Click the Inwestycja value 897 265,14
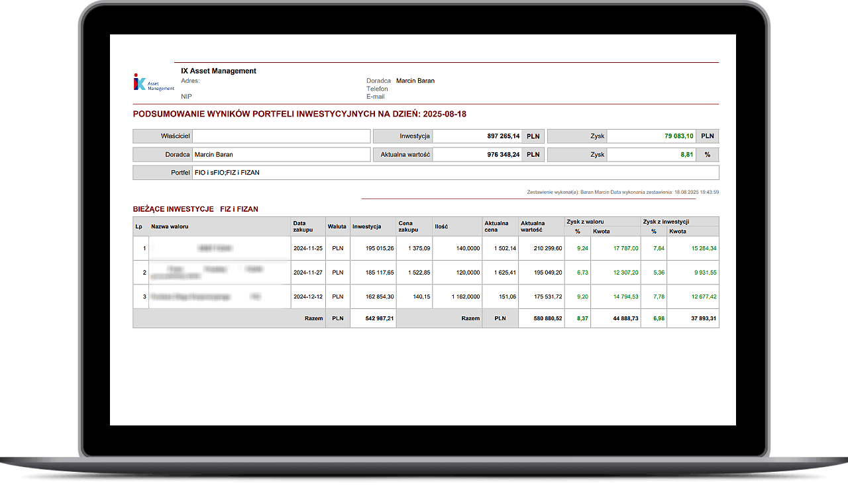The width and height of the screenshot is (848, 485). pyautogui.click(x=476, y=136)
